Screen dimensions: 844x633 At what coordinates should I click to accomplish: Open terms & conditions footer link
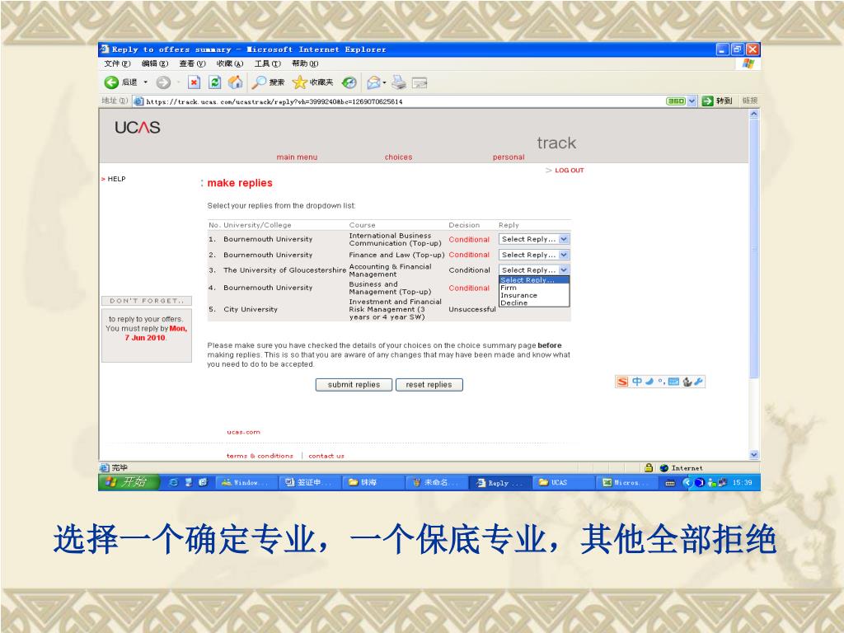[x=260, y=456]
